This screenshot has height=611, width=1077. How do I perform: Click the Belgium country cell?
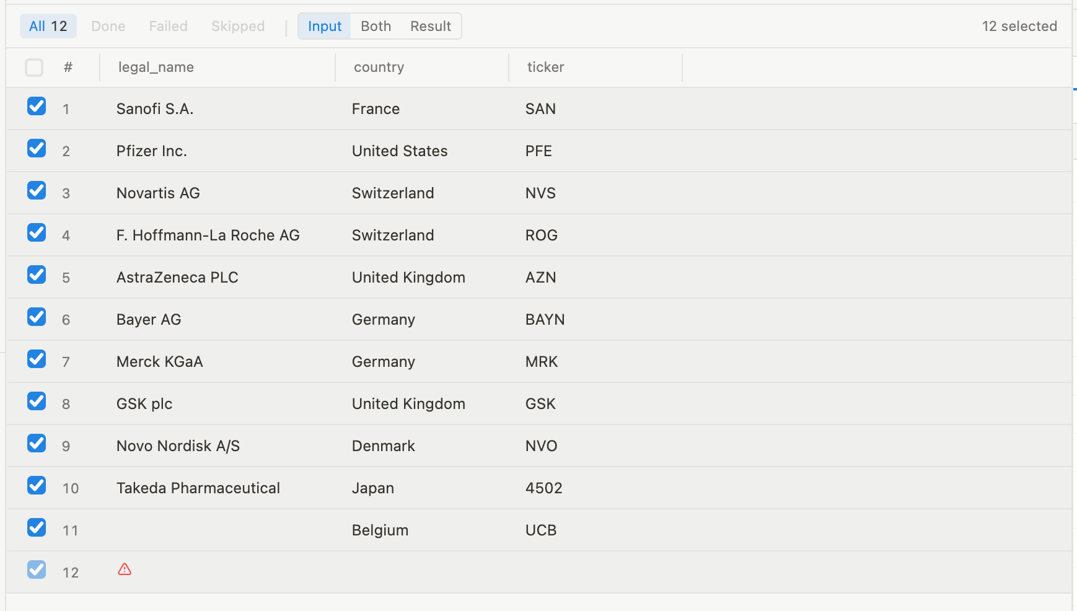380,530
